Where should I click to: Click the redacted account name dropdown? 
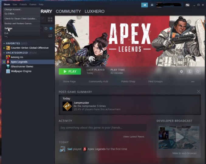click(x=169, y=5)
